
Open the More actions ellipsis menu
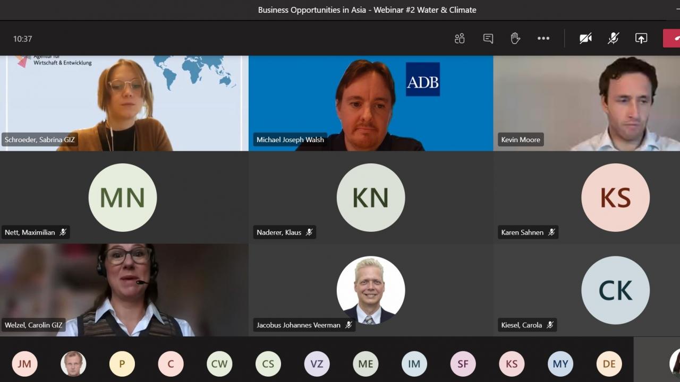coord(543,38)
